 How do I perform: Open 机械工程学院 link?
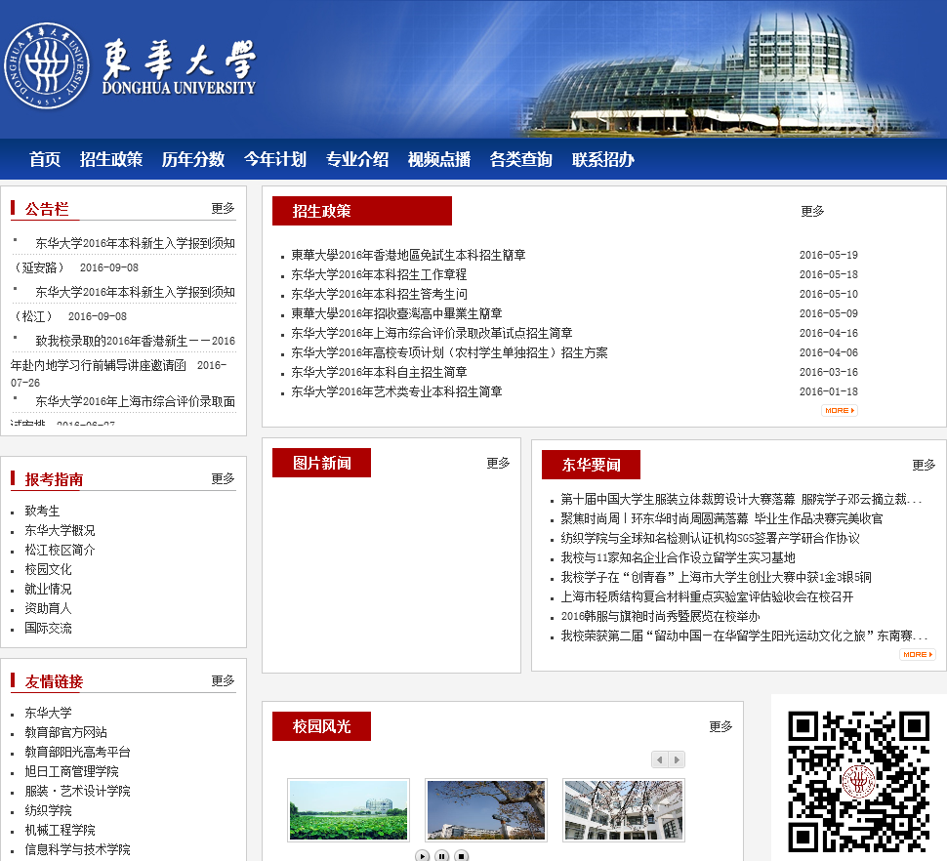click(x=60, y=830)
